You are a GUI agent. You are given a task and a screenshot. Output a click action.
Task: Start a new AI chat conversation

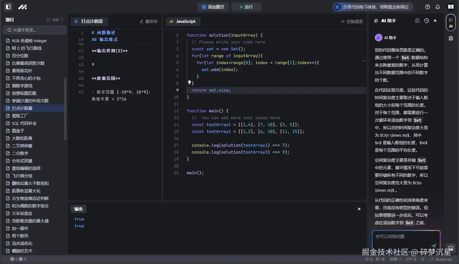417,21
